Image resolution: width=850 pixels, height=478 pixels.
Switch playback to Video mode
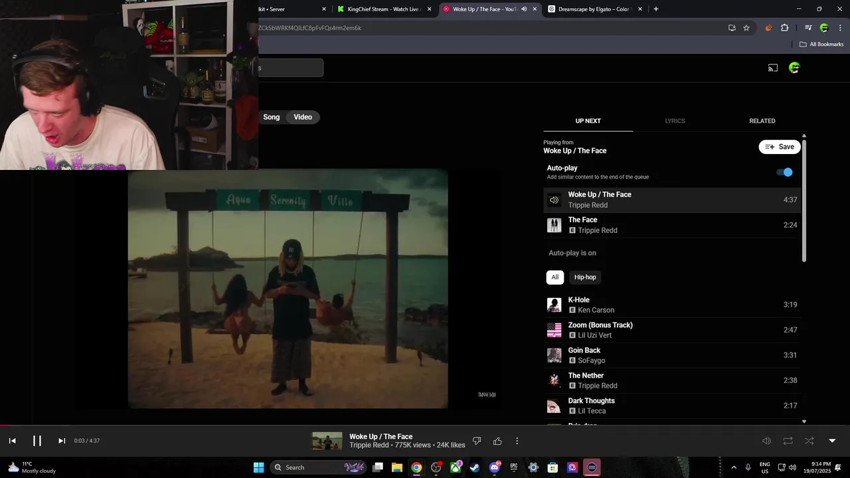pyautogui.click(x=303, y=117)
